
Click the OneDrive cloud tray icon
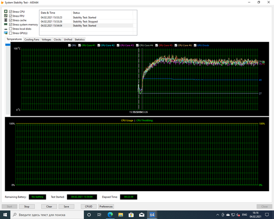point(228,215)
